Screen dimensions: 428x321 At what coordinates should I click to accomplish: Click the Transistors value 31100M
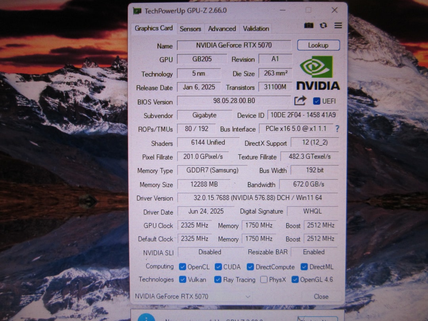tap(275, 87)
